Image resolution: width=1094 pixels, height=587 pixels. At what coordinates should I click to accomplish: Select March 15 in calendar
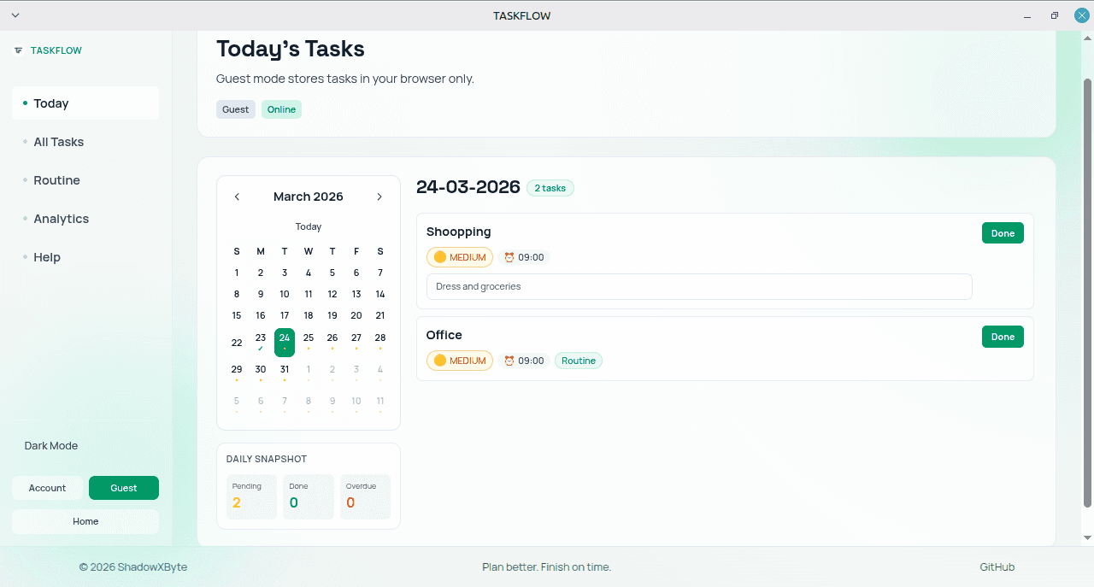(x=237, y=315)
